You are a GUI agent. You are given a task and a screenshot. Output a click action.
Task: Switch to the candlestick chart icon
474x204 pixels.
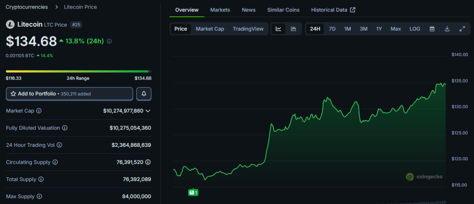294,29
